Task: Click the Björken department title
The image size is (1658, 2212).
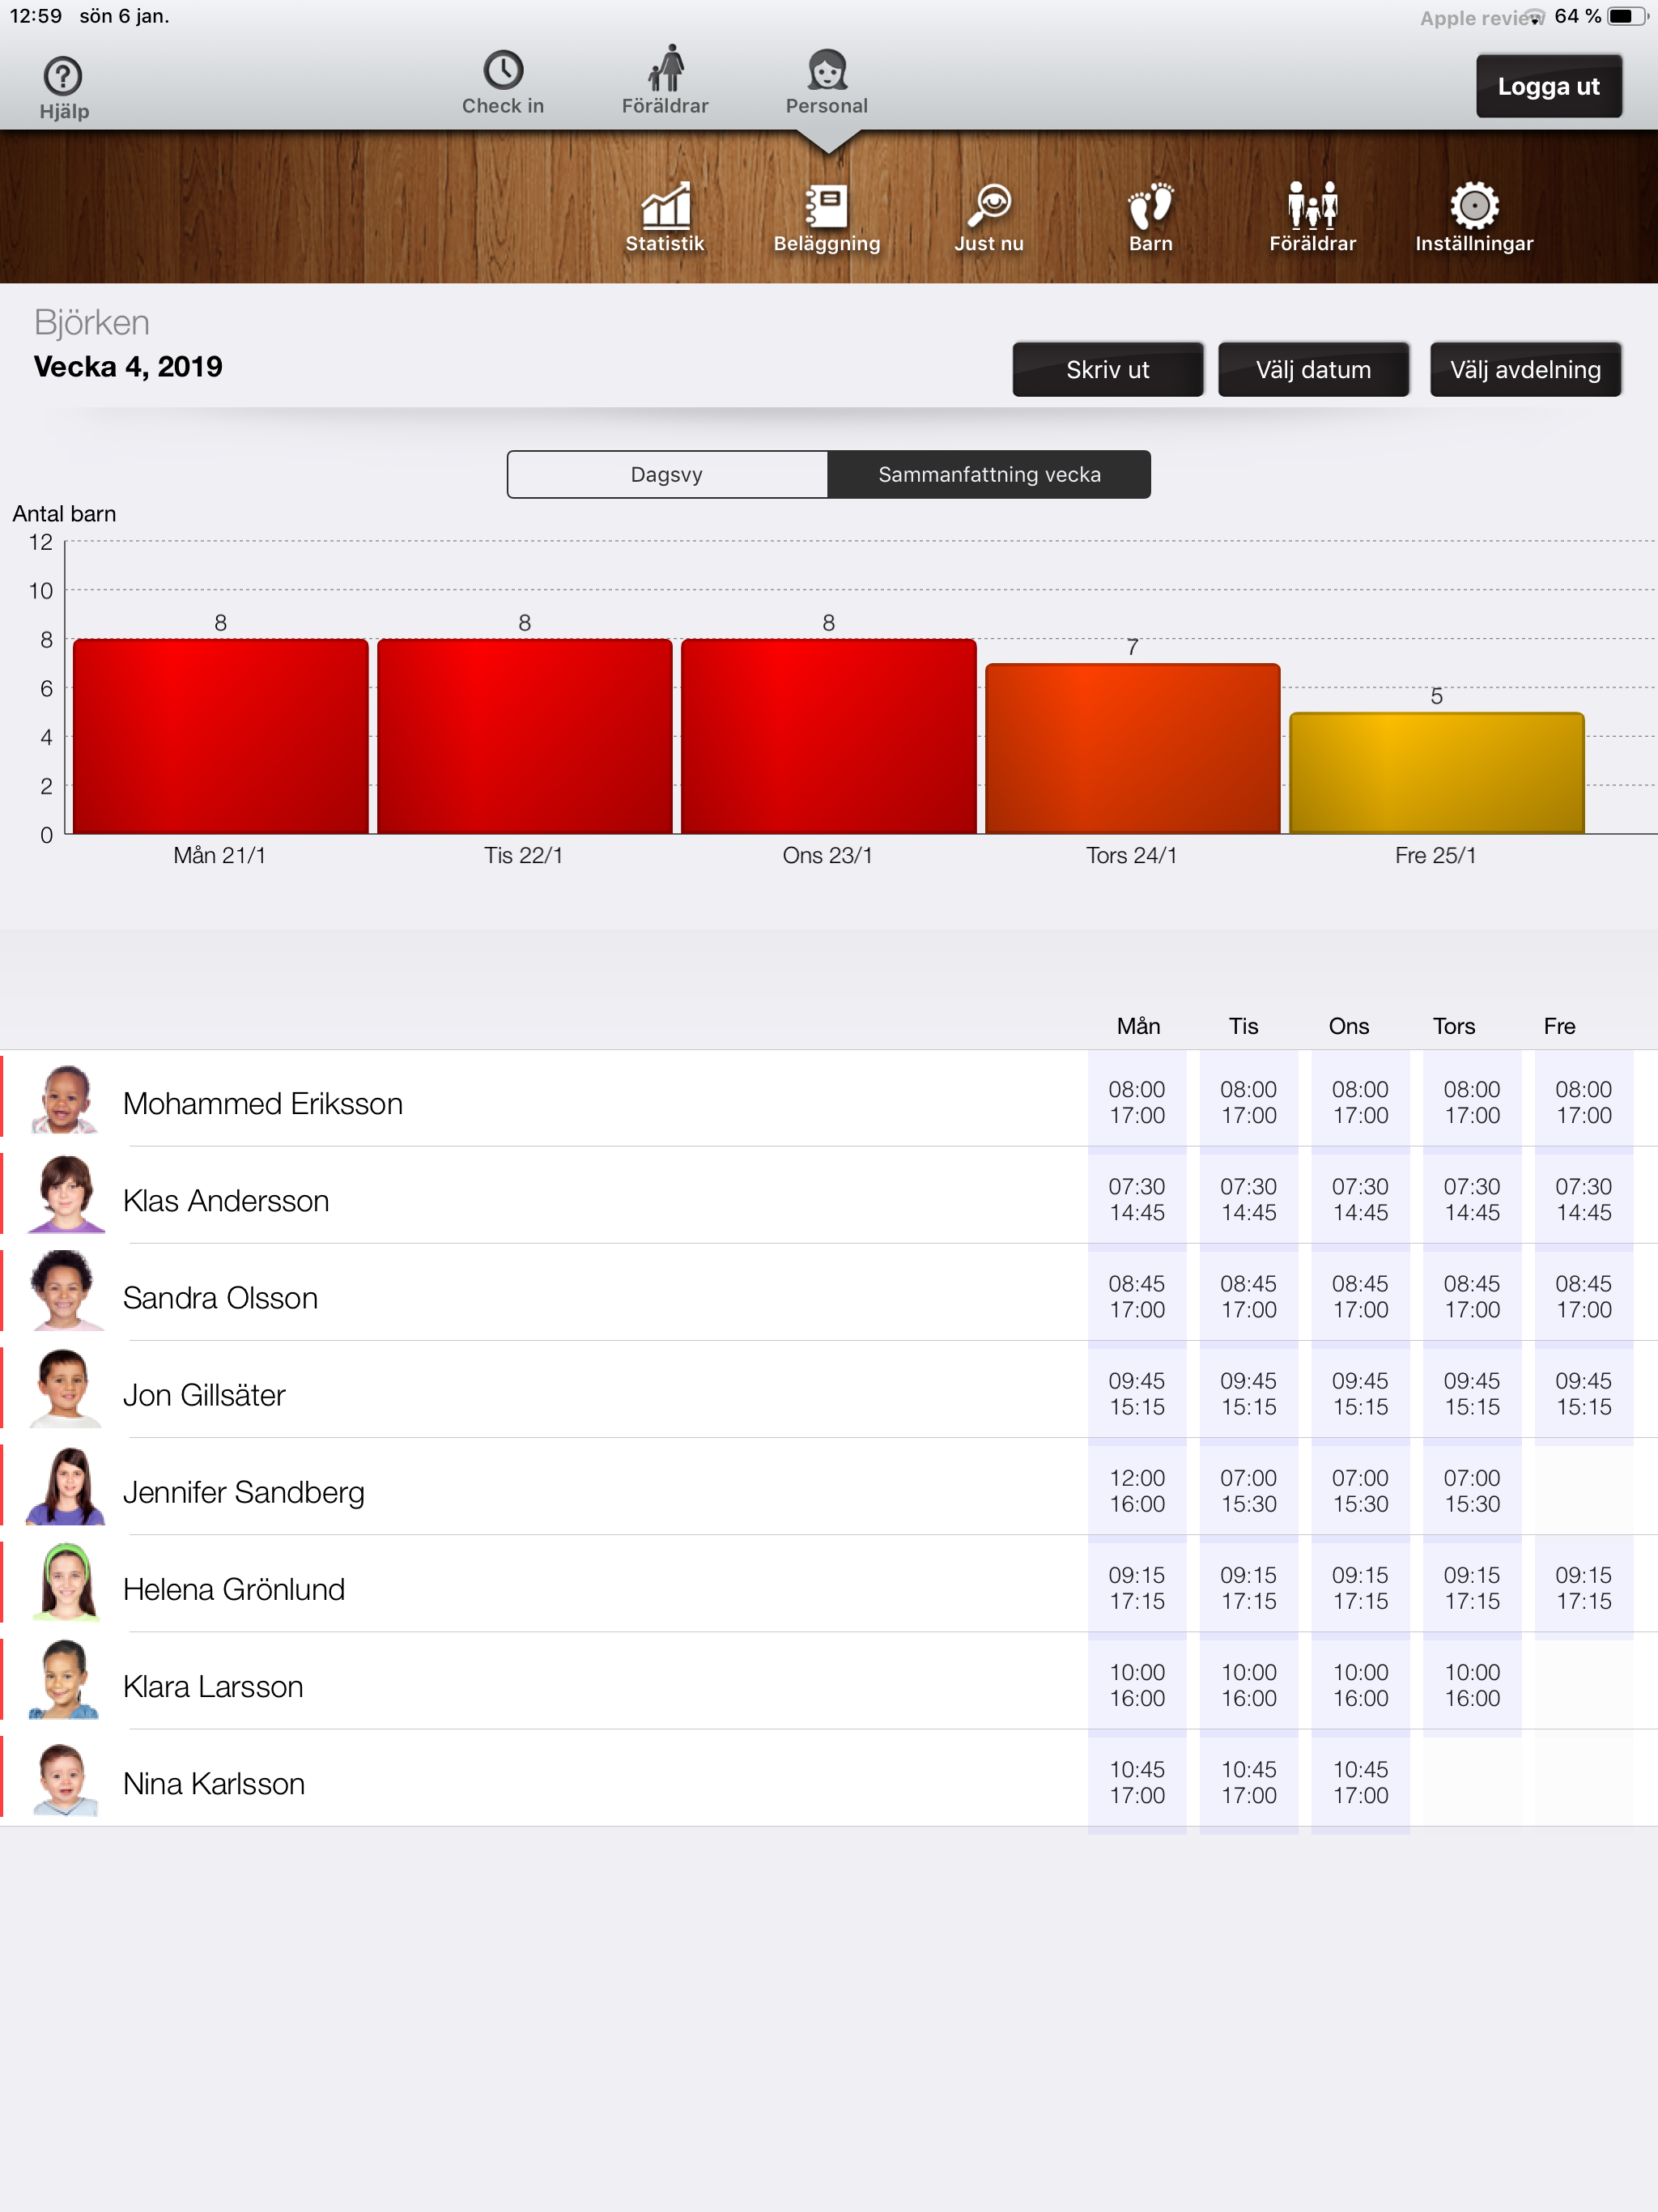Action: pyautogui.click(x=92, y=322)
